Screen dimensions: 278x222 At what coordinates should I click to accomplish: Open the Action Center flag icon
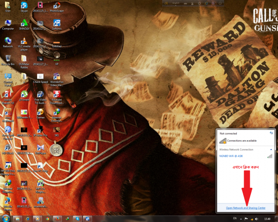tap(246, 219)
